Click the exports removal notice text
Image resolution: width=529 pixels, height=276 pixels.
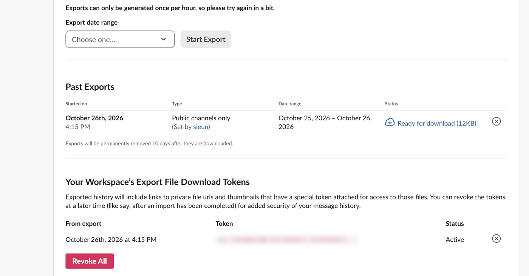pyautogui.click(x=149, y=143)
